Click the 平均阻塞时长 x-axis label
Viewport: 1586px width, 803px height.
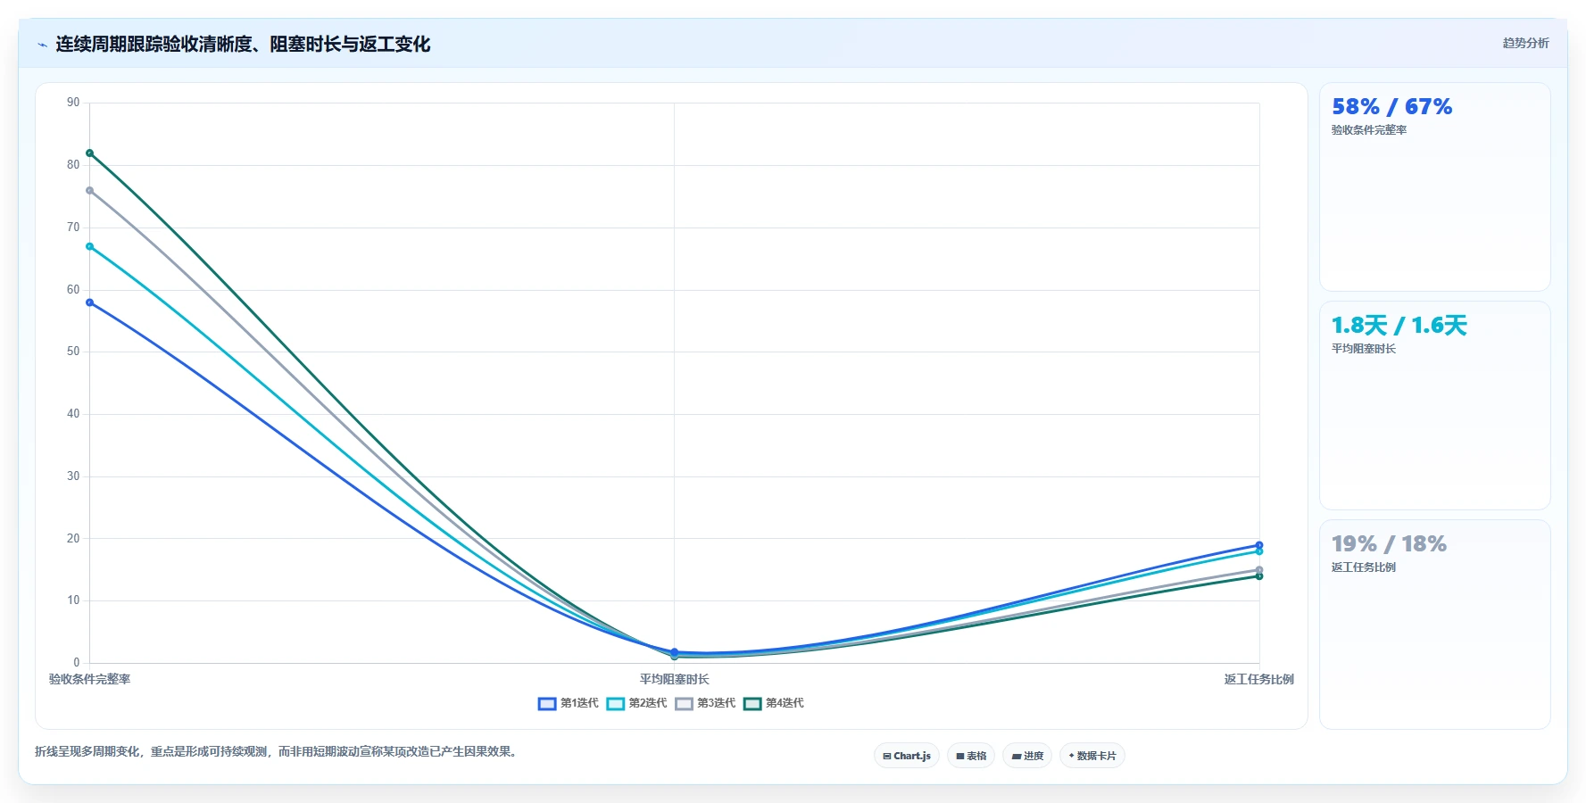pyautogui.click(x=674, y=679)
